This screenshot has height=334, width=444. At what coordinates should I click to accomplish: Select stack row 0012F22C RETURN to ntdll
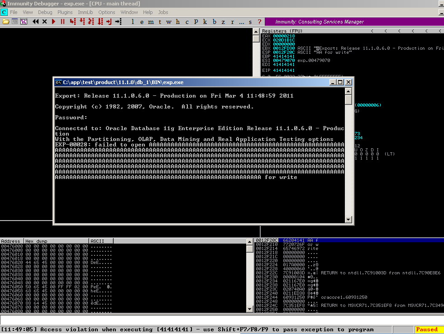point(349,273)
